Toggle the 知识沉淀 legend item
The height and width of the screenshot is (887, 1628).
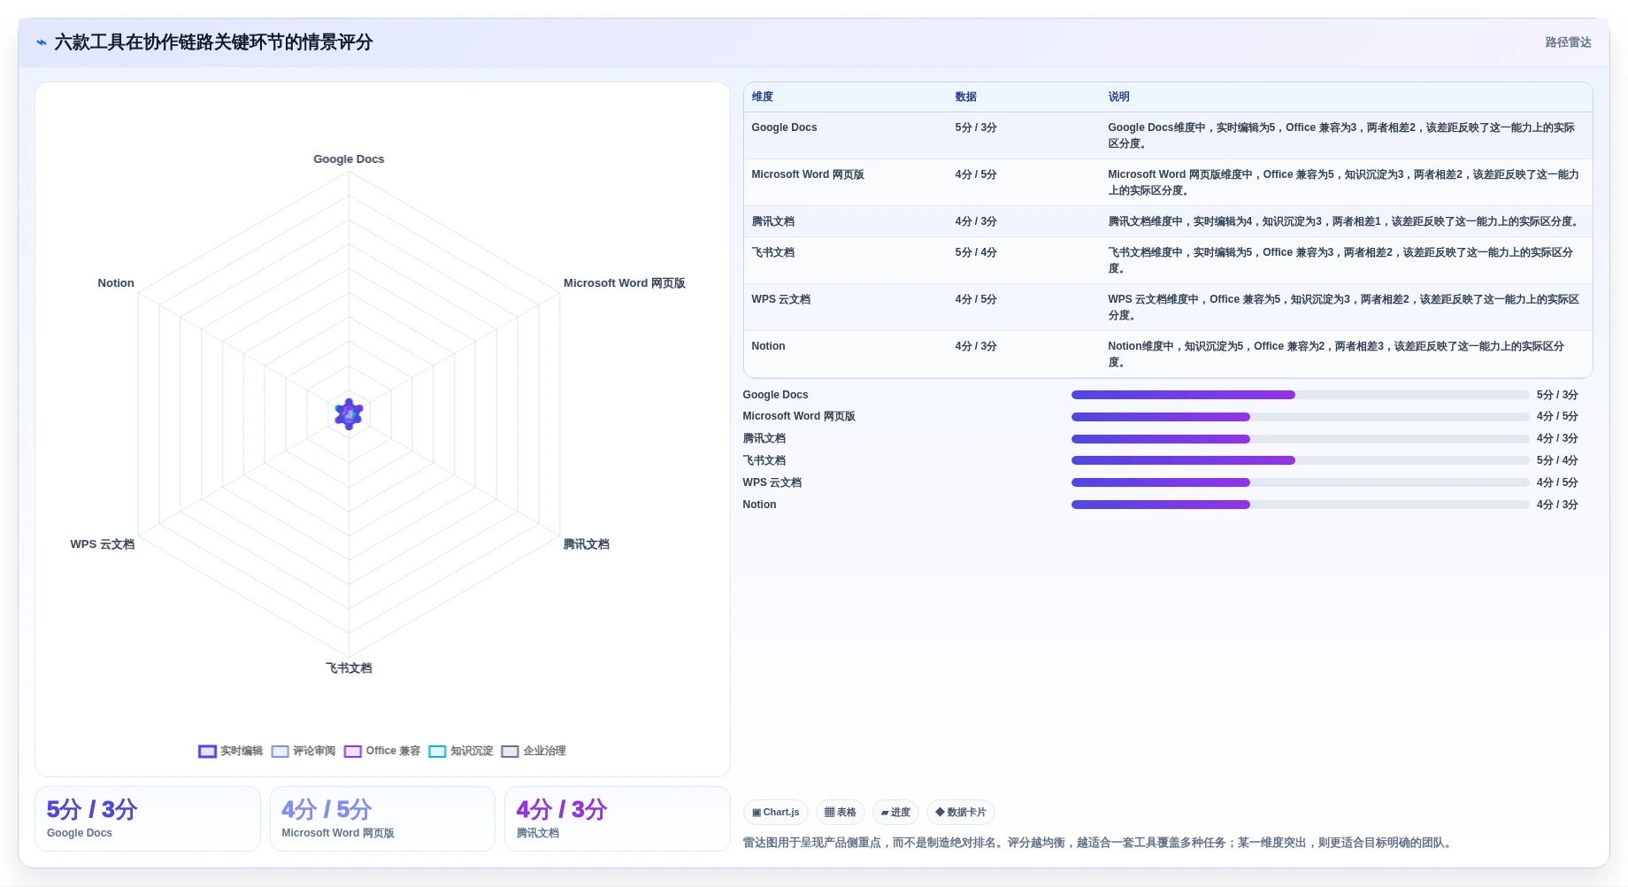461,751
